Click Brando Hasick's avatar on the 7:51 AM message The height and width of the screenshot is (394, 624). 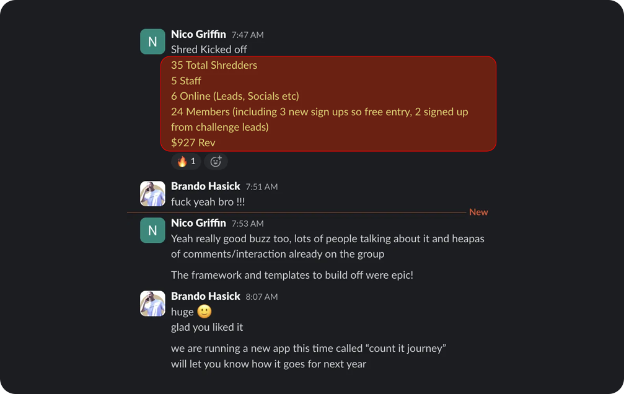(x=152, y=193)
